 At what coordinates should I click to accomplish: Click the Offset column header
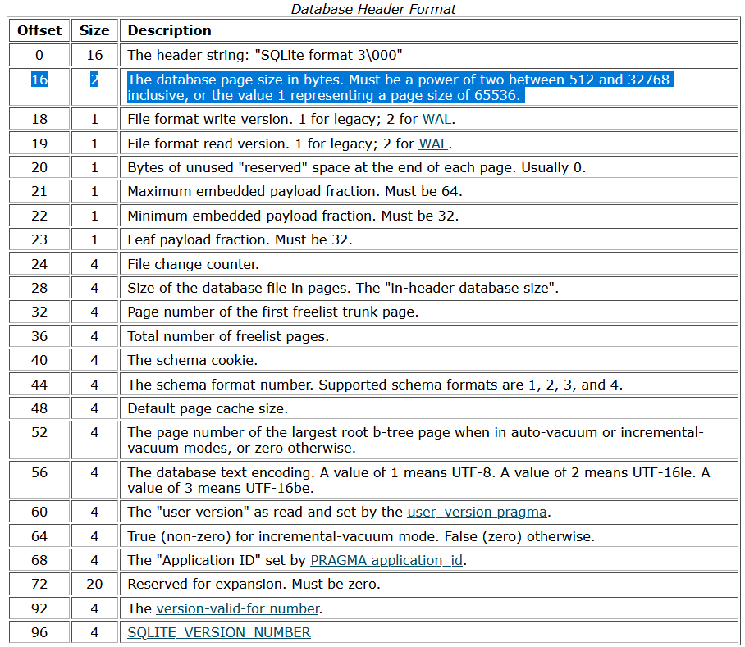click(x=39, y=30)
